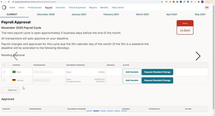This screenshot has height=116, width=215.
Task: Reload the page with browser refresh icon
Action: pyautogui.click(x=9, y=2)
